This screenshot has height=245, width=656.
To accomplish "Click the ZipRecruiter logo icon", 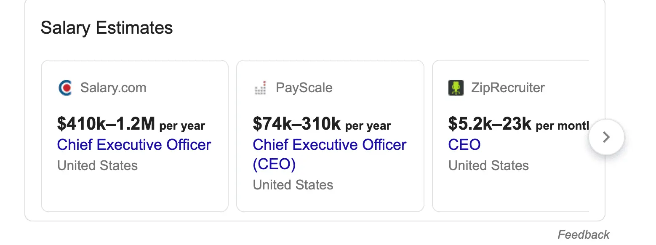I will 456,88.
